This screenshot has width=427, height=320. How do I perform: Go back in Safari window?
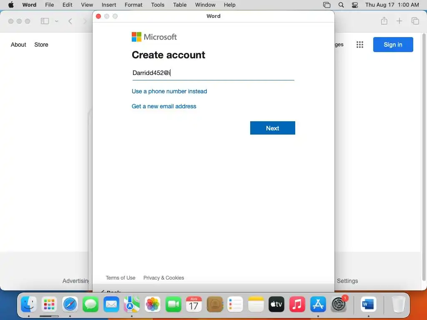click(70, 21)
